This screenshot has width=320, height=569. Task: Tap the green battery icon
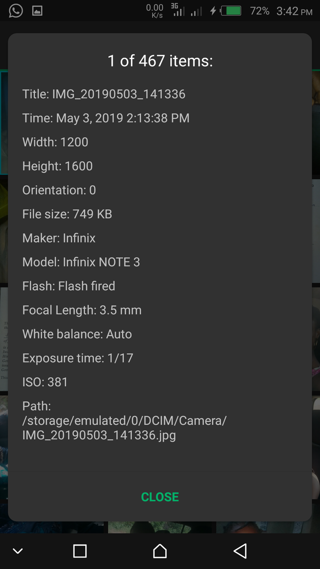[x=231, y=10]
